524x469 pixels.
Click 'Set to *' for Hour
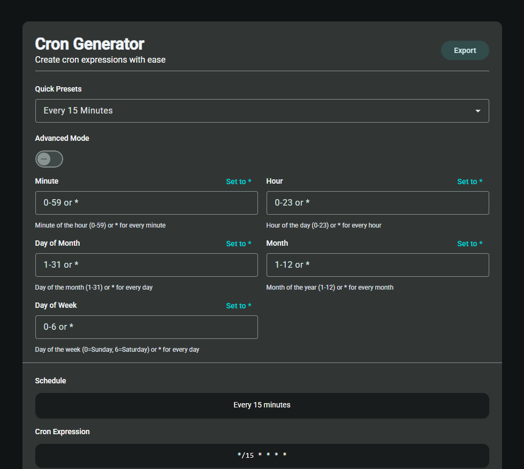(469, 181)
